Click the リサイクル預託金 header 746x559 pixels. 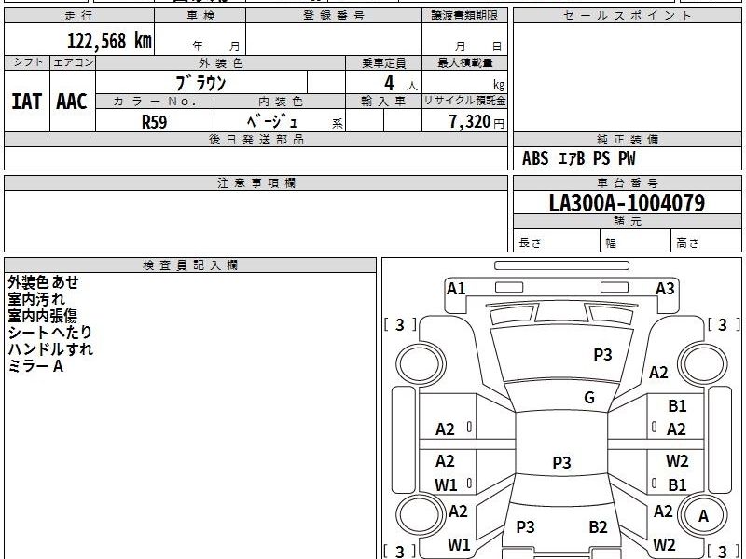(464, 101)
